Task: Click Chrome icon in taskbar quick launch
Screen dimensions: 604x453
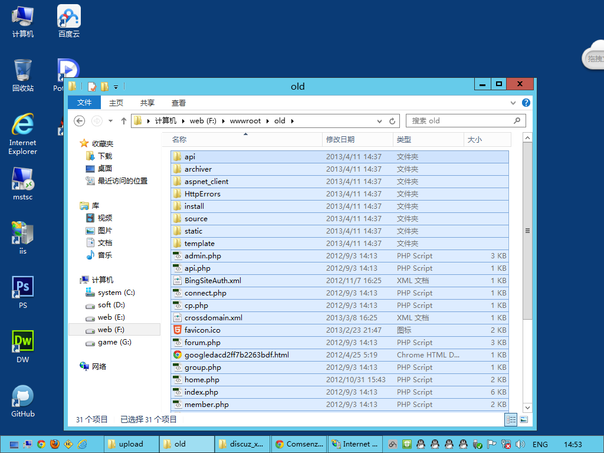Action: [x=41, y=444]
